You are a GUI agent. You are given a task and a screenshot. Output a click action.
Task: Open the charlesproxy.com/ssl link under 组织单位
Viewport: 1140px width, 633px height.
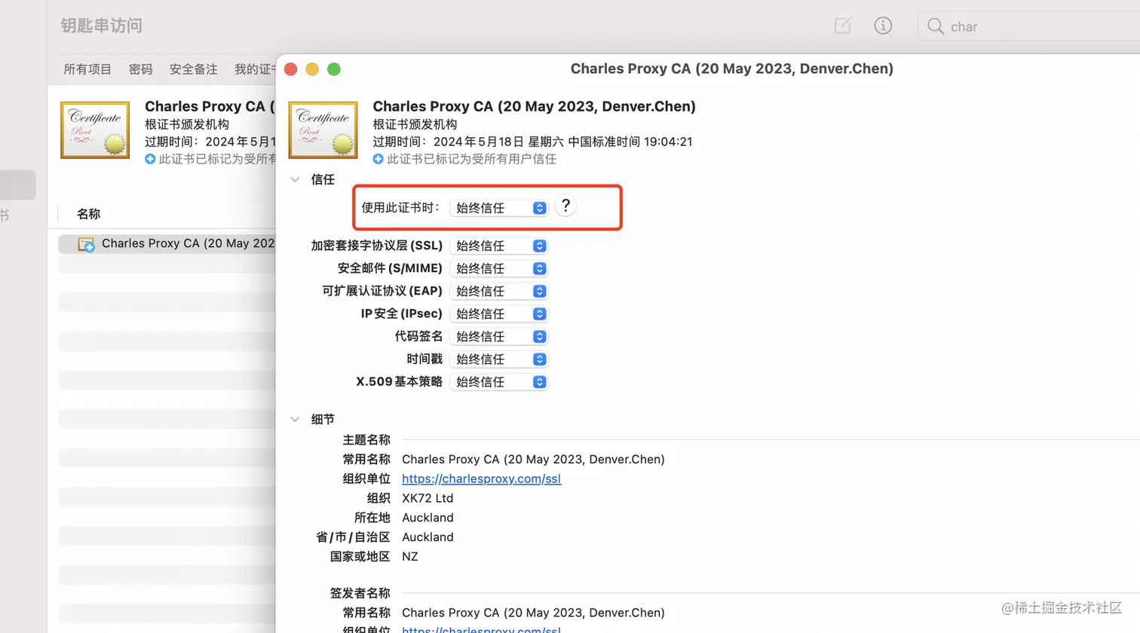tap(482, 479)
